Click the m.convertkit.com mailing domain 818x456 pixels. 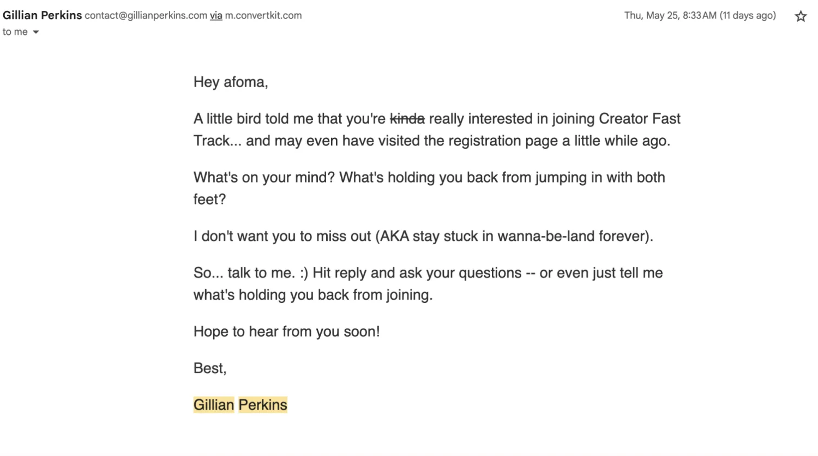tap(263, 16)
